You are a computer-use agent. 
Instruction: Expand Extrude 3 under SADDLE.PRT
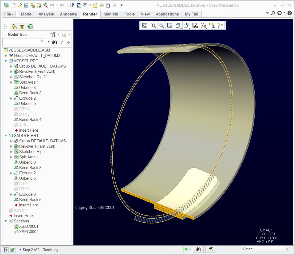11,194
